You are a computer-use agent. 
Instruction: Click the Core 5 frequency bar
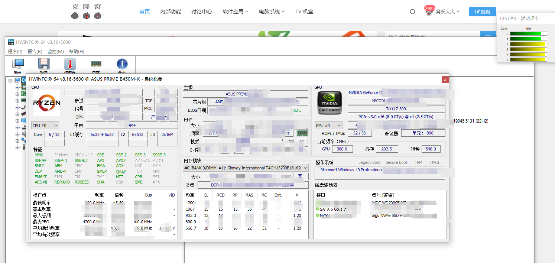[x=528, y=59]
